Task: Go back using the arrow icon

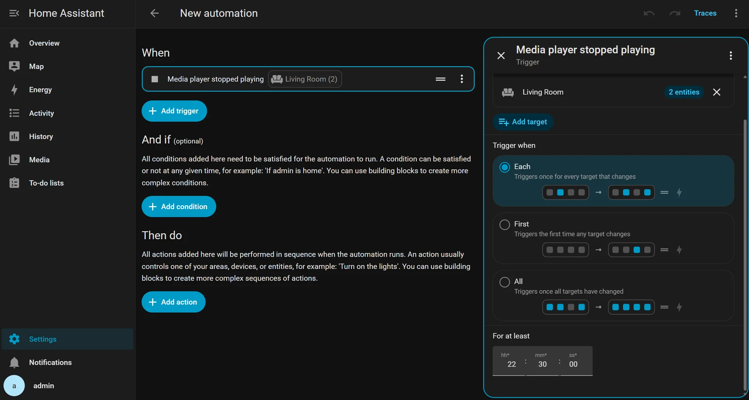Action: [154, 13]
